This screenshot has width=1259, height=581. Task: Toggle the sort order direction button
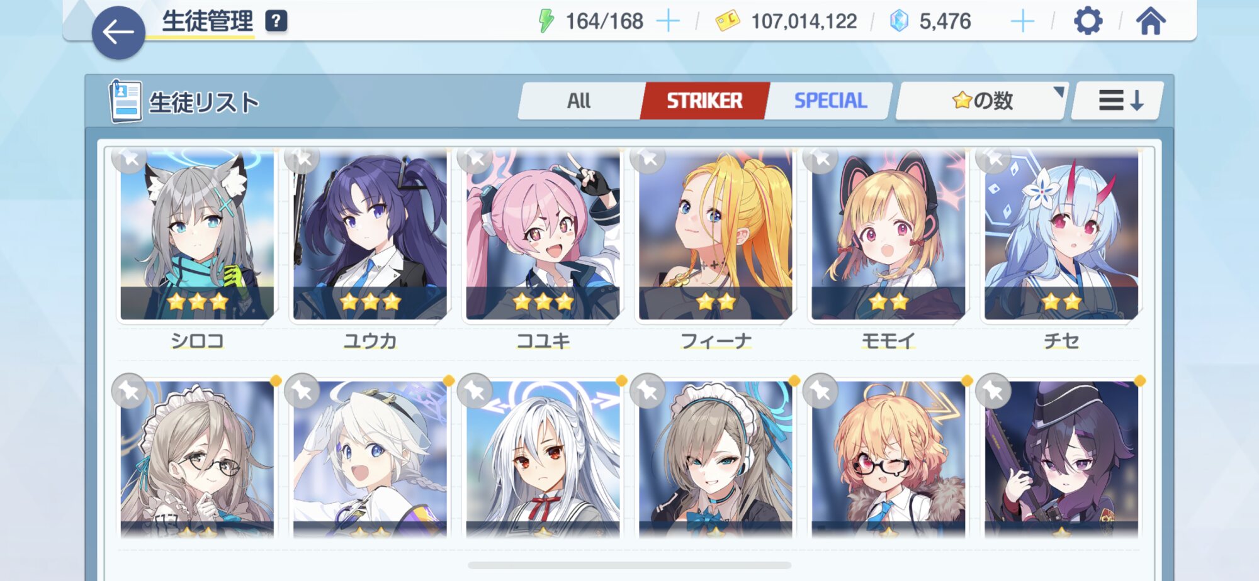click(x=1119, y=101)
